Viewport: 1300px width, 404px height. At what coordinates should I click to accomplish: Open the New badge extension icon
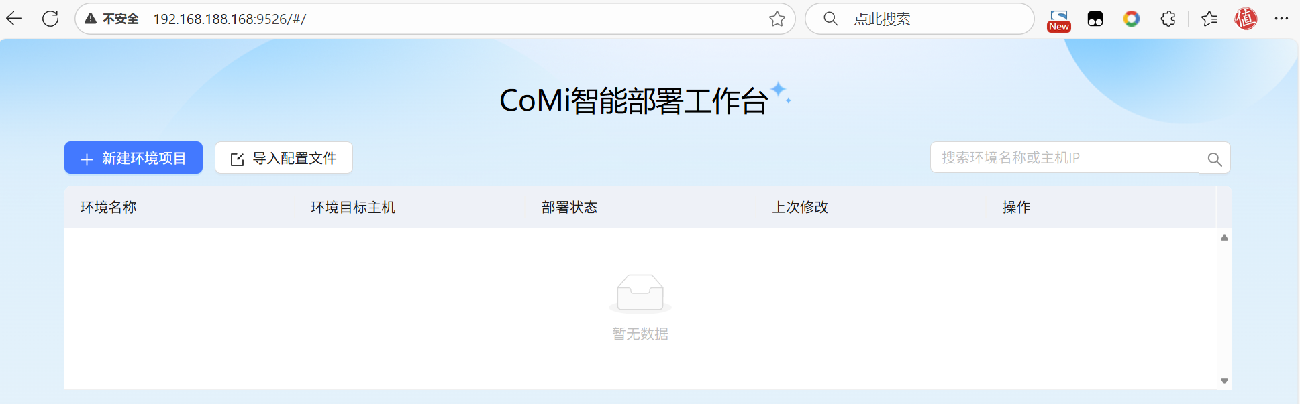[1059, 20]
